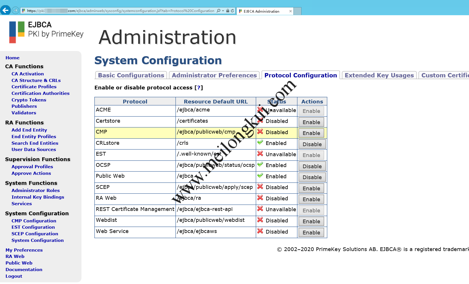Screen dimensions: 469x284
Task: Go to Home in the sidebar
Action: point(13,58)
